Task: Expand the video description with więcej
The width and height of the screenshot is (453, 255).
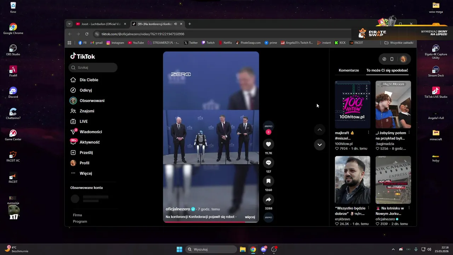Action: pyautogui.click(x=250, y=217)
